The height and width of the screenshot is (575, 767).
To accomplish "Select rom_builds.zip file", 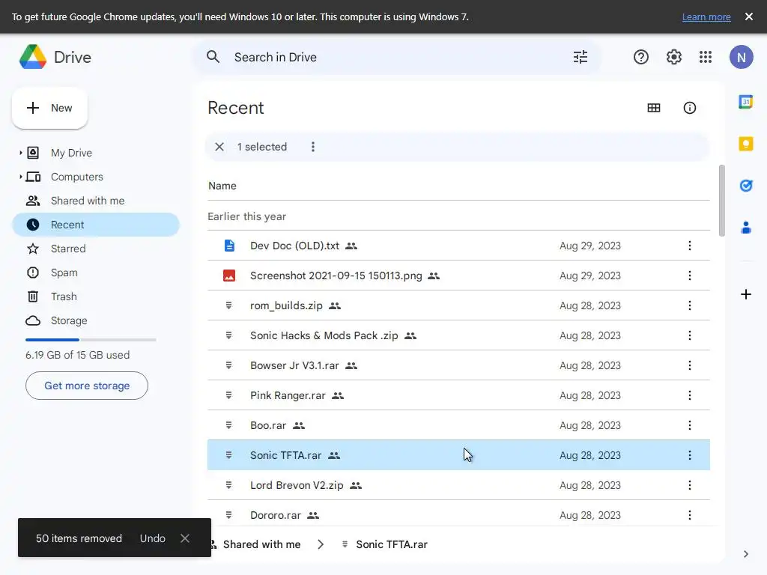I will 458,305.
